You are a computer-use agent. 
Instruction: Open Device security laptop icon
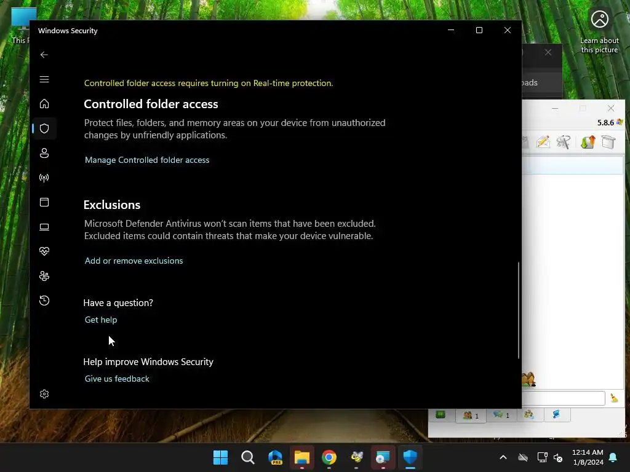click(44, 227)
